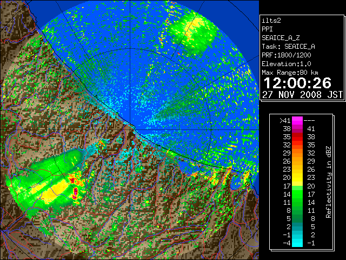Screen dimensions: 346x260
Task: Click the '>41' legend value
Action: tap(285, 121)
